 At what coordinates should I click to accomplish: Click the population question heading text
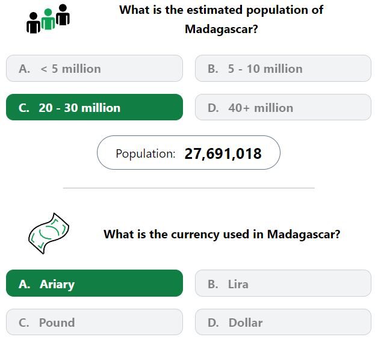point(222,20)
